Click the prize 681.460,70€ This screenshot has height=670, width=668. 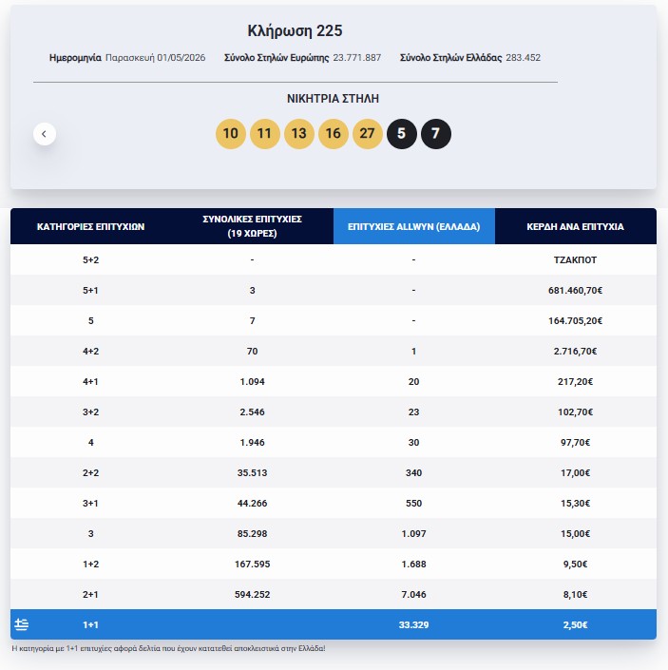575,290
